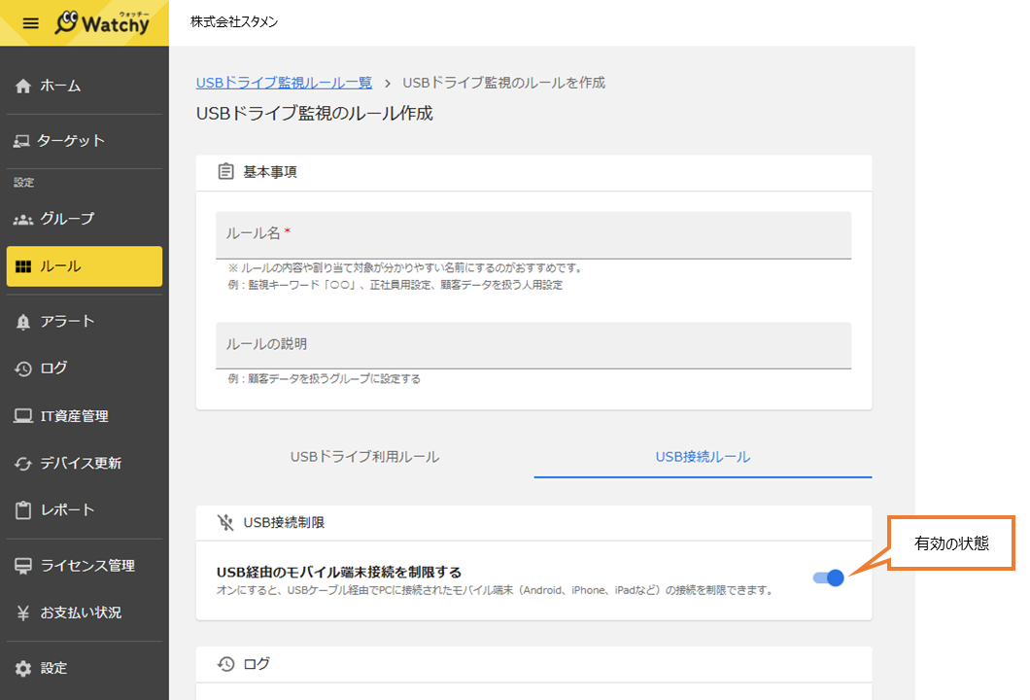Click the USB接続制限 crossed USB icon
Image resolution: width=1030 pixels, height=700 pixels.
[x=225, y=522]
